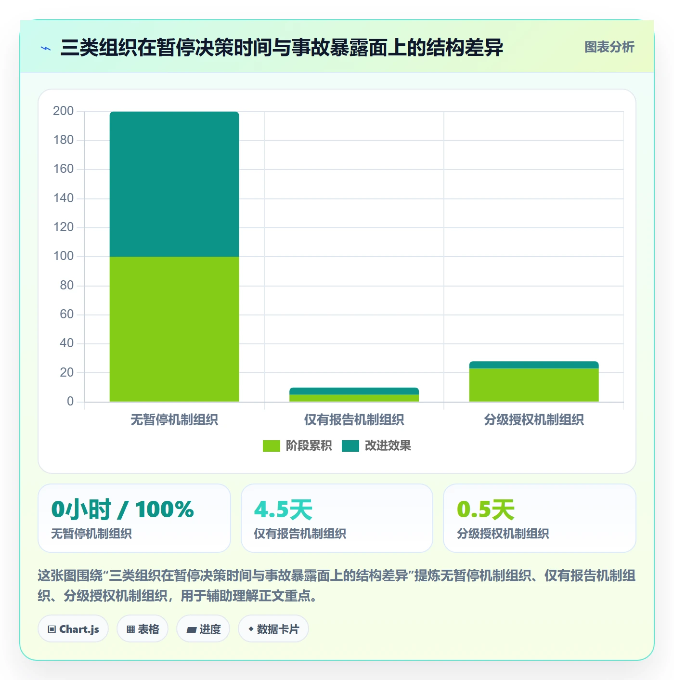Click the 分级授权机制组织 x-axis label
Viewport: 674px width, 680px height.
click(x=534, y=420)
